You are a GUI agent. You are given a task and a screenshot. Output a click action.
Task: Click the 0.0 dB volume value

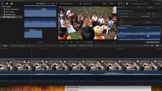tap(150, 7)
